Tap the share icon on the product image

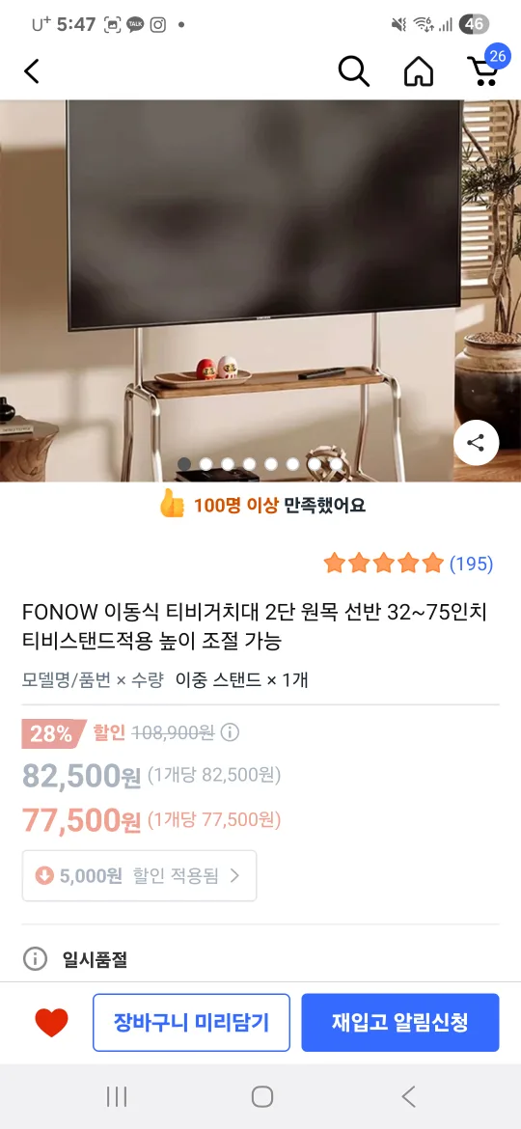click(476, 443)
